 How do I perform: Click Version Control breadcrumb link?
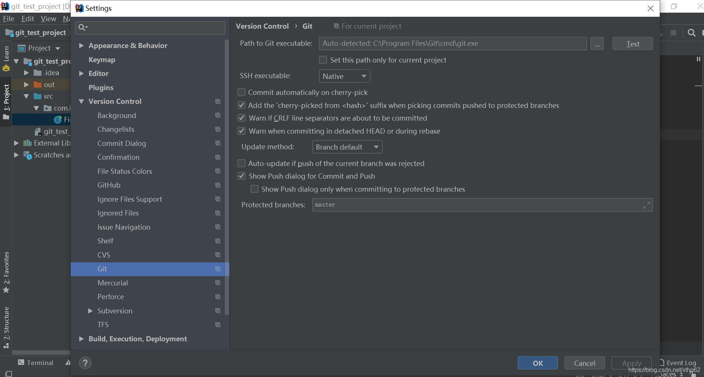(x=262, y=26)
